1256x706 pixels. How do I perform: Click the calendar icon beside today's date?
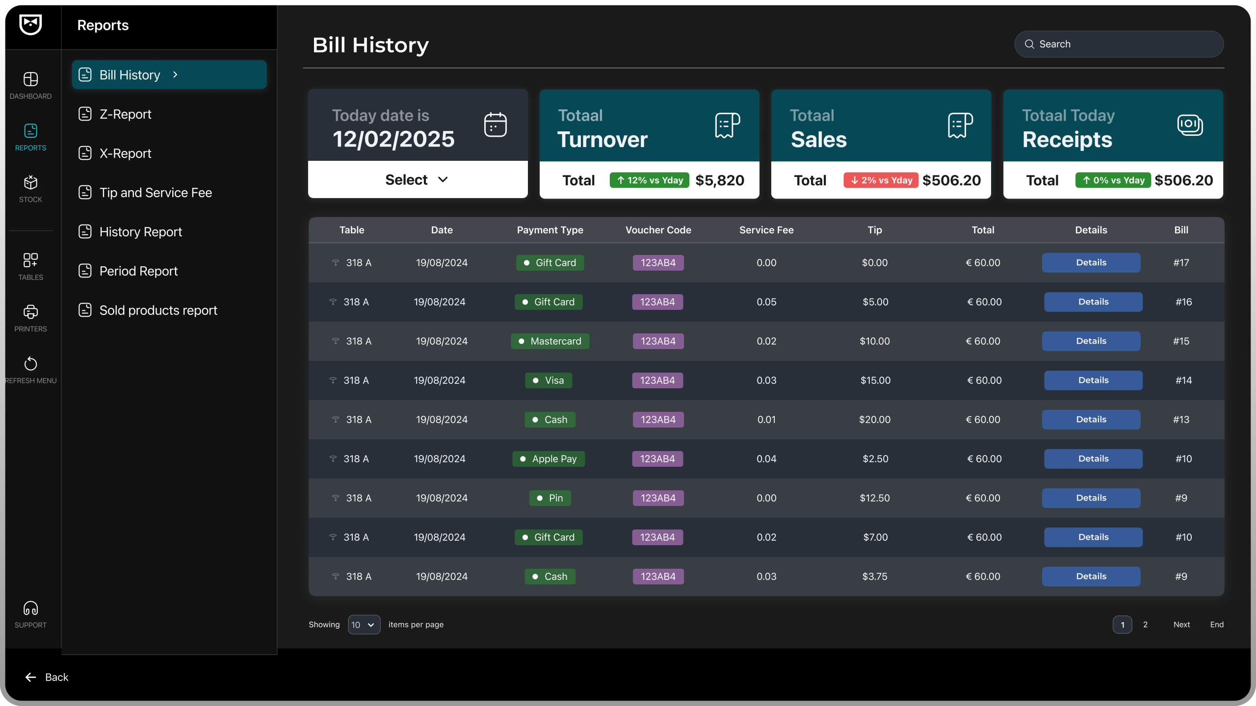[495, 125]
